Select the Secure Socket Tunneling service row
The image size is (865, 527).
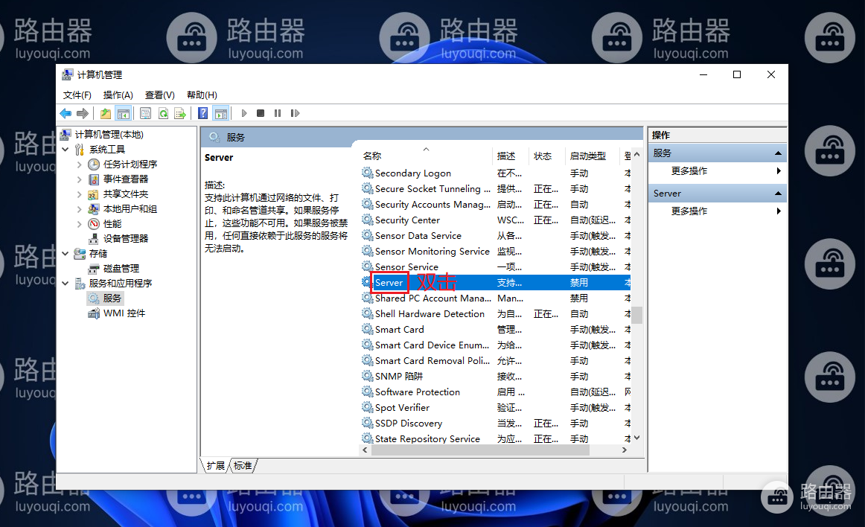495,189
